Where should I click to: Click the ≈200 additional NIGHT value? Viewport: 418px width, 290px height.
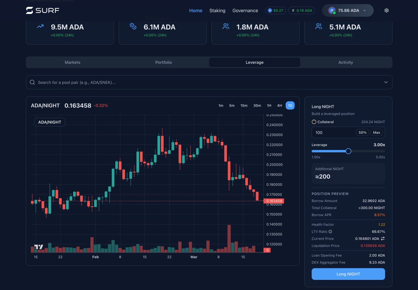pyautogui.click(x=322, y=177)
